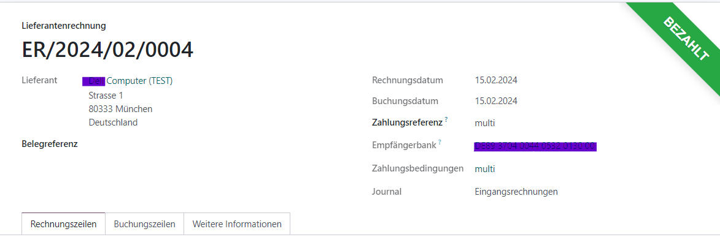This screenshot has width=720, height=237.
Task: Open the highlighted Empfängerbank account number
Action: pos(535,146)
